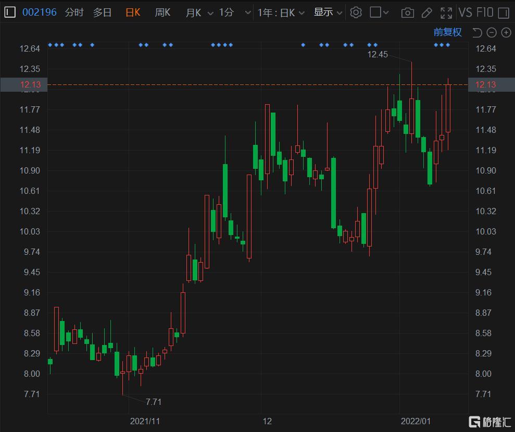Enter fullscreen chart mode

tap(446, 13)
